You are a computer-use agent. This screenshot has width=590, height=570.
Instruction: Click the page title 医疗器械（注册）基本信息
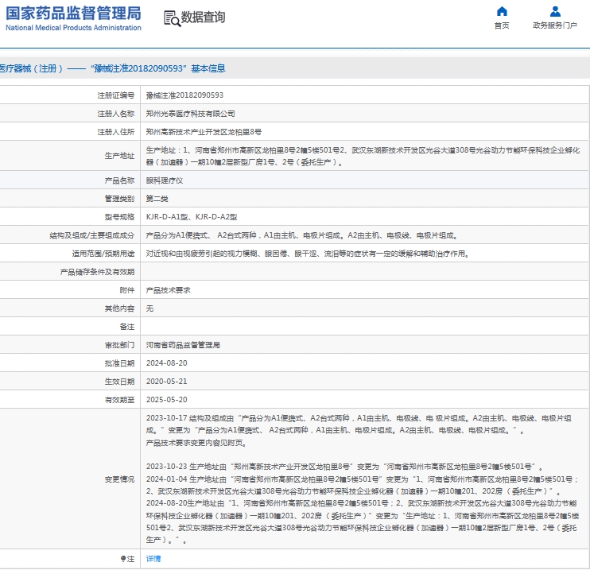112,68
